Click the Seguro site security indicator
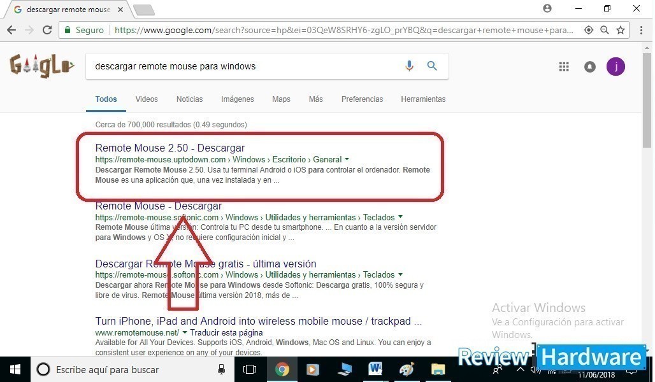 point(84,30)
